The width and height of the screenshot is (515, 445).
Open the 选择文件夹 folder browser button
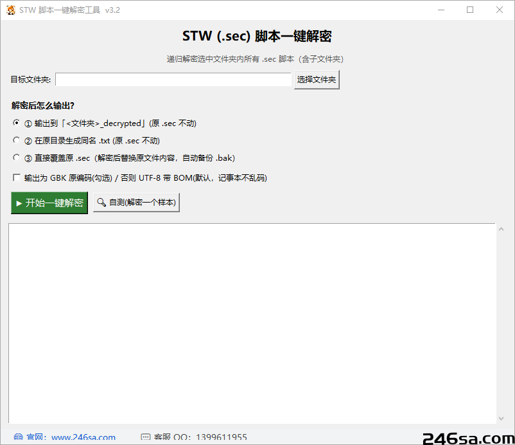[317, 80]
